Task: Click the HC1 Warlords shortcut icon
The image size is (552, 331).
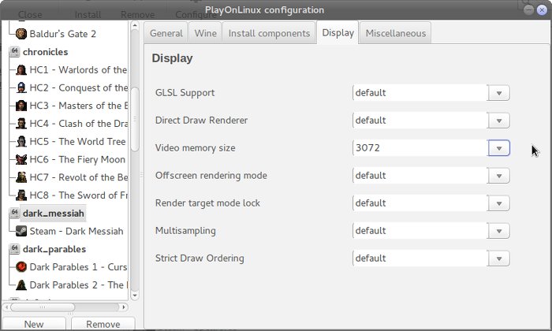Action: pos(21,69)
